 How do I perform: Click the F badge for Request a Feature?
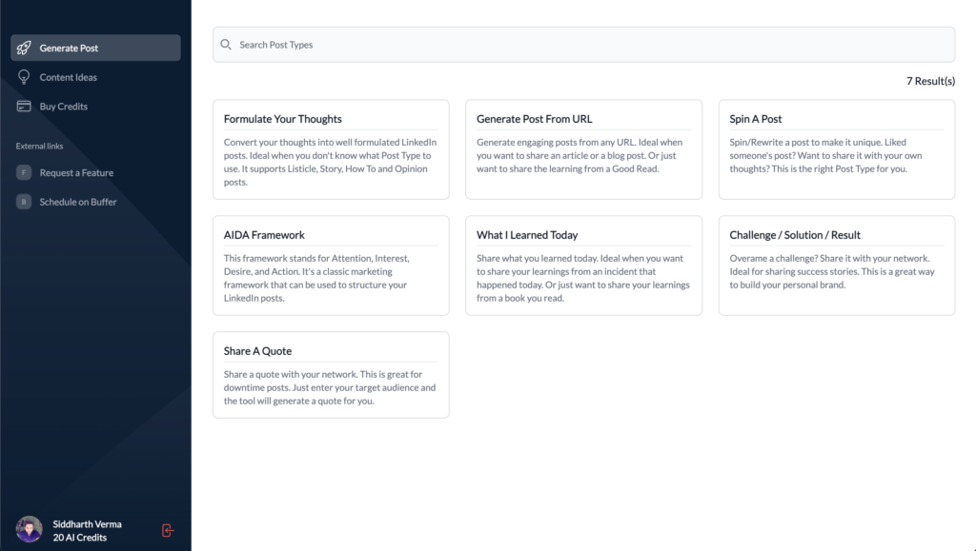[24, 173]
